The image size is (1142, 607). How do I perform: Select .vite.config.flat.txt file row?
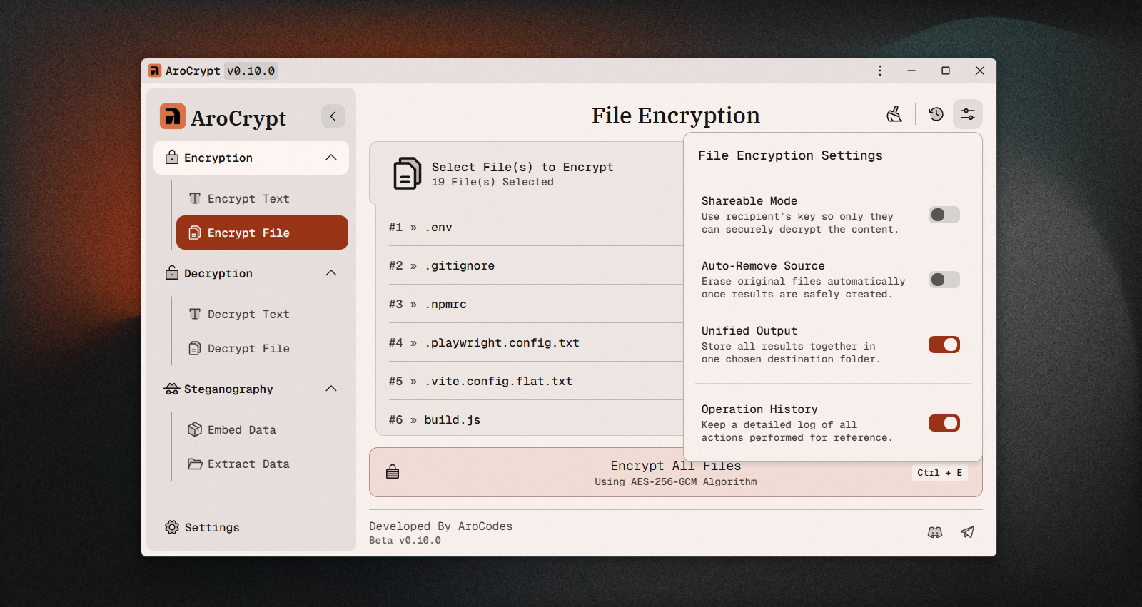click(x=530, y=381)
